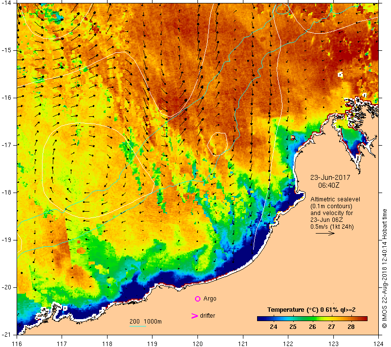Click the "23-Jun 06Z" caption line
The height and width of the screenshot is (347, 391).
[x=326, y=220]
